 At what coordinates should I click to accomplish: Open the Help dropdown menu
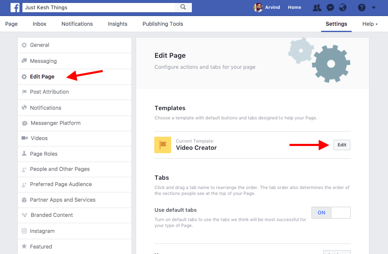pyautogui.click(x=370, y=24)
